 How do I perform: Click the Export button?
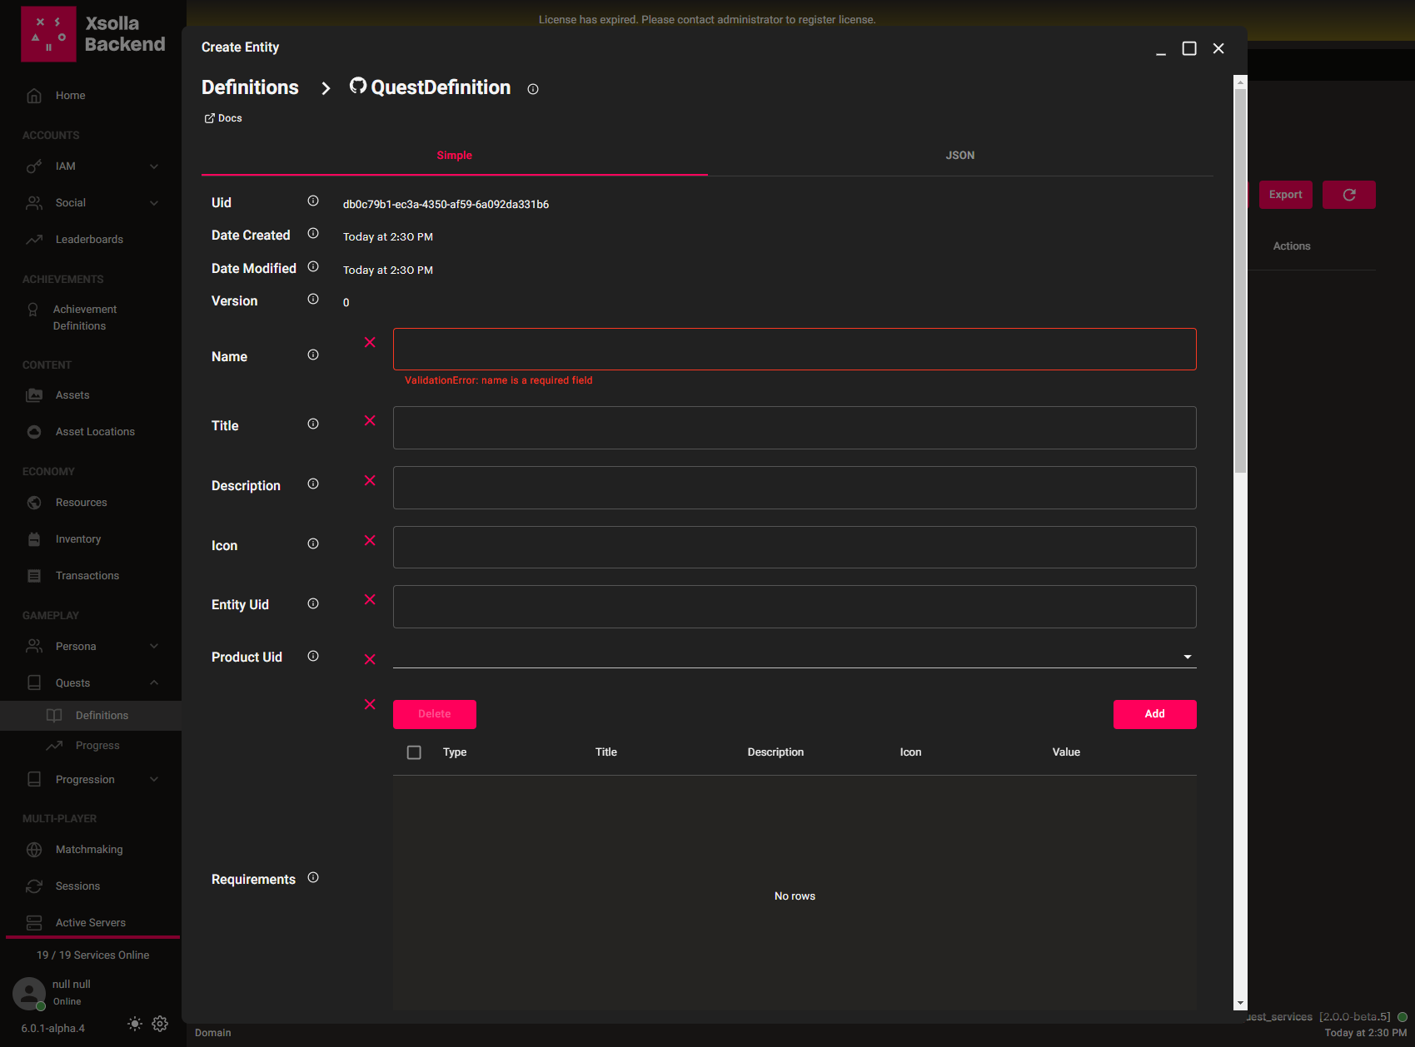pos(1286,195)
